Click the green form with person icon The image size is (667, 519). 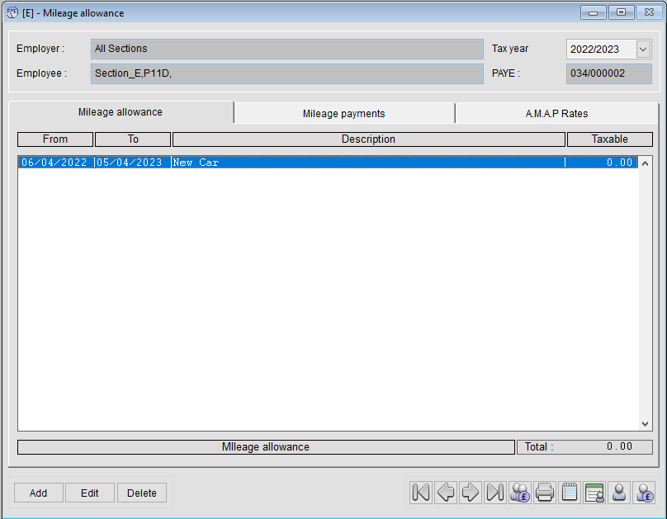(594, 493)
